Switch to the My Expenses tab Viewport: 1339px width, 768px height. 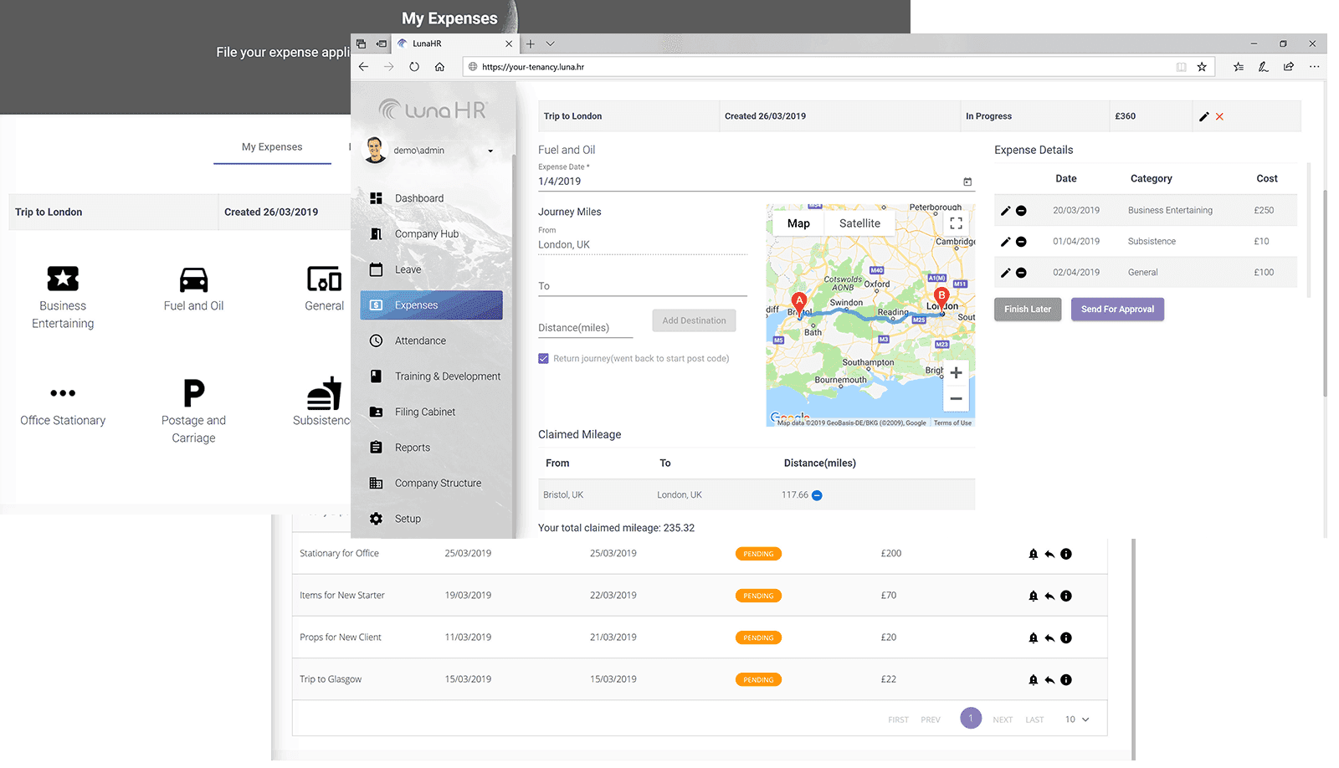pyautogui.click(x=272, y=147)
